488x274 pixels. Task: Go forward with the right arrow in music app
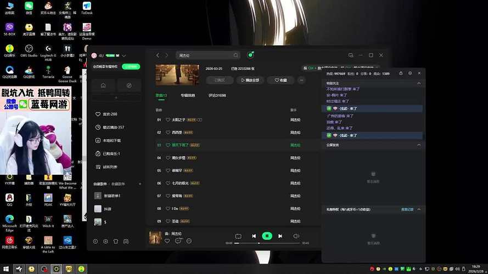click(166, 55)
